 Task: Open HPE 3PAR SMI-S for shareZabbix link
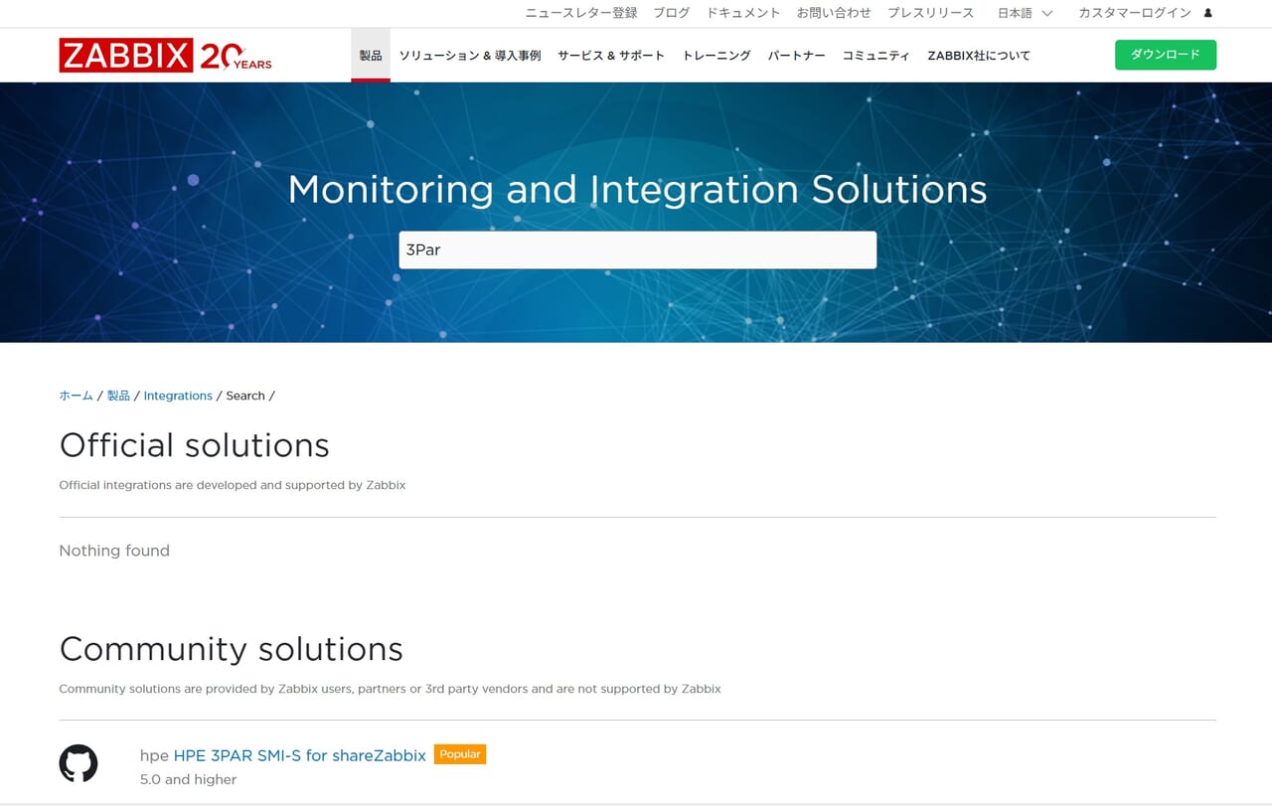[x=299, y=755]
